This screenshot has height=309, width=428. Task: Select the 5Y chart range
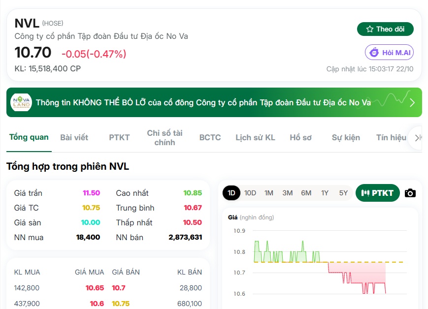(x=343, y=193)
